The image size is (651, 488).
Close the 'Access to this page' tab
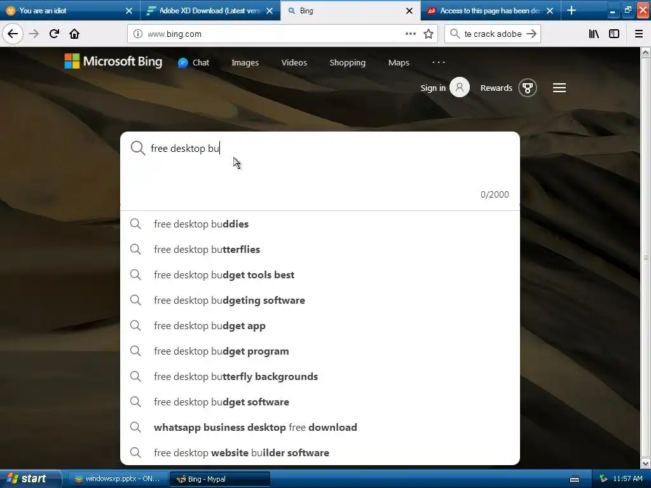point(550,11)
